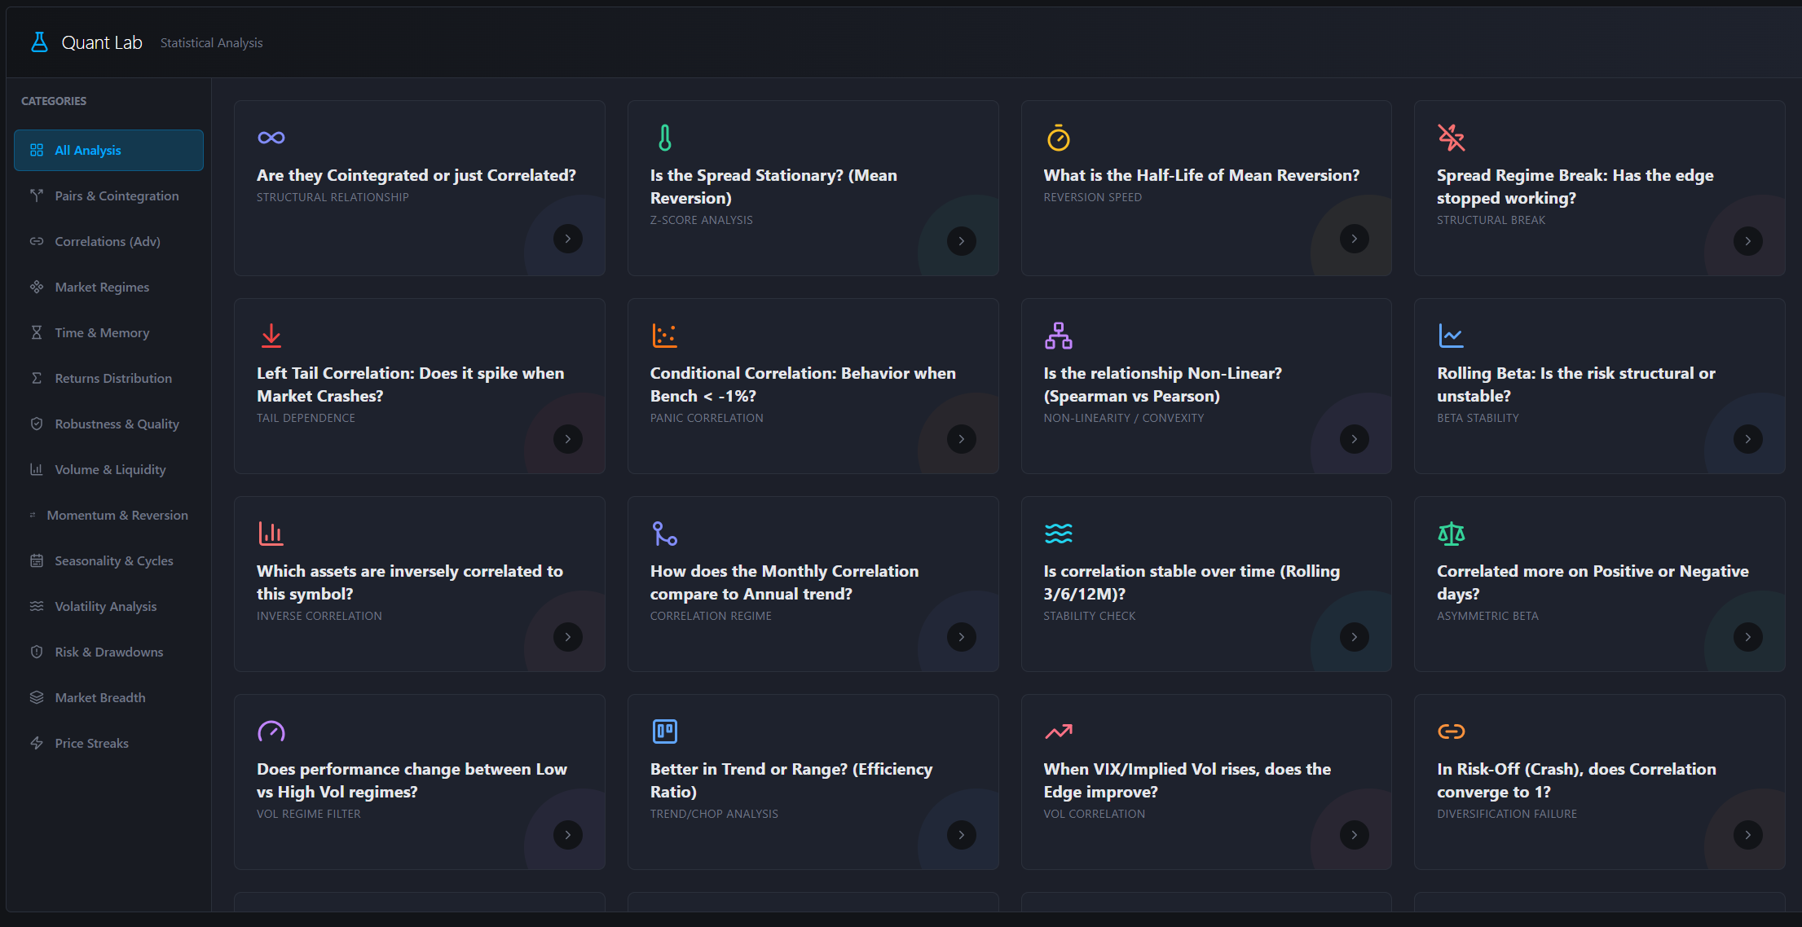
Task: Click the infinity icon on the Cointegrated card
Action: [271, 138]
